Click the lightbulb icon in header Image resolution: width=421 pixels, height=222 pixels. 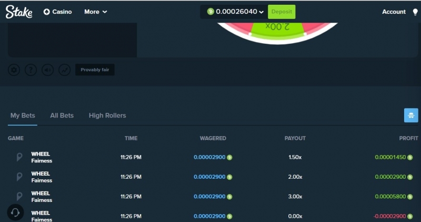(x=415, y=12)
